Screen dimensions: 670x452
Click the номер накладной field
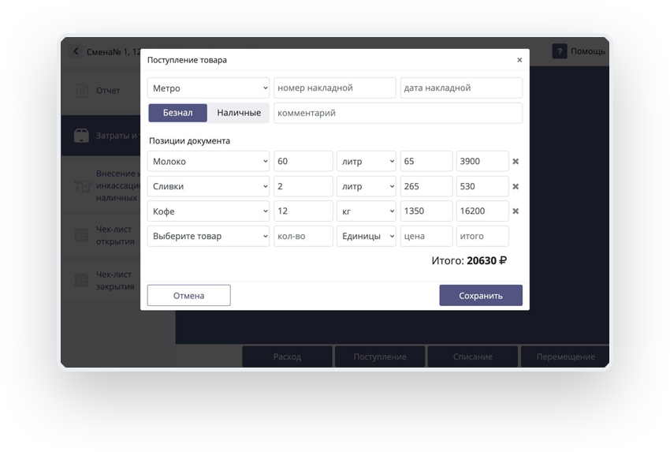point(334,88)
